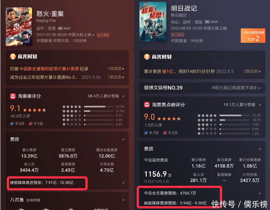Viewport: 270px width, 210px height.
Task: Open the 怒火·重案 movie poster
Action: (x=19, y=26)
